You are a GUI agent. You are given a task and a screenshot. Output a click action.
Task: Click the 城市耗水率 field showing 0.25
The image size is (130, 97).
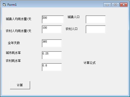(52, 55)
